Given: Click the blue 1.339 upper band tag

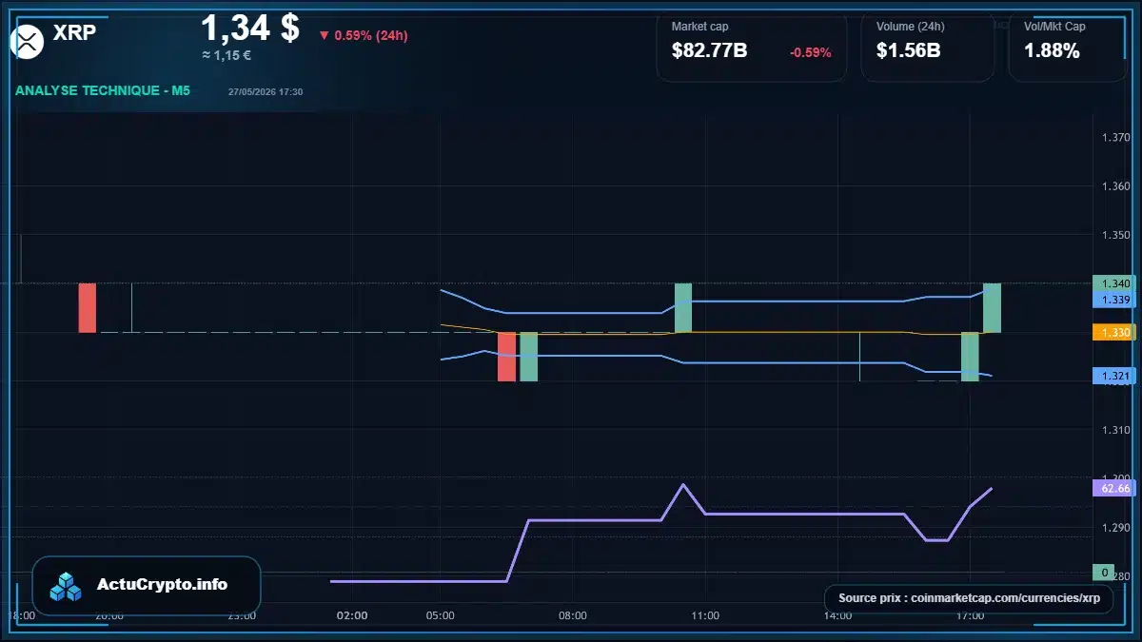Looking at the screenshot, I should (1114, 300).
